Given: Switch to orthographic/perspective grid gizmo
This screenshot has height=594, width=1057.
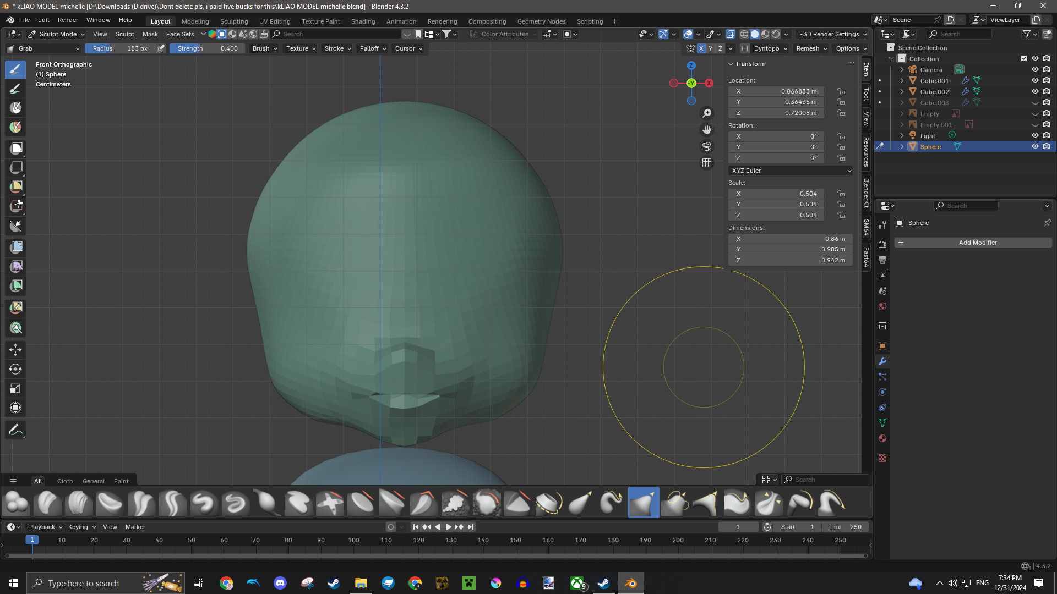Looking at the screenshot, I should [x=707, y=163].
